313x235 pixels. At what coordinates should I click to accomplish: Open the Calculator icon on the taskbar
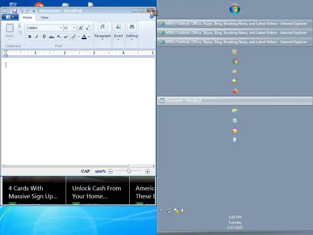point(235,140)
